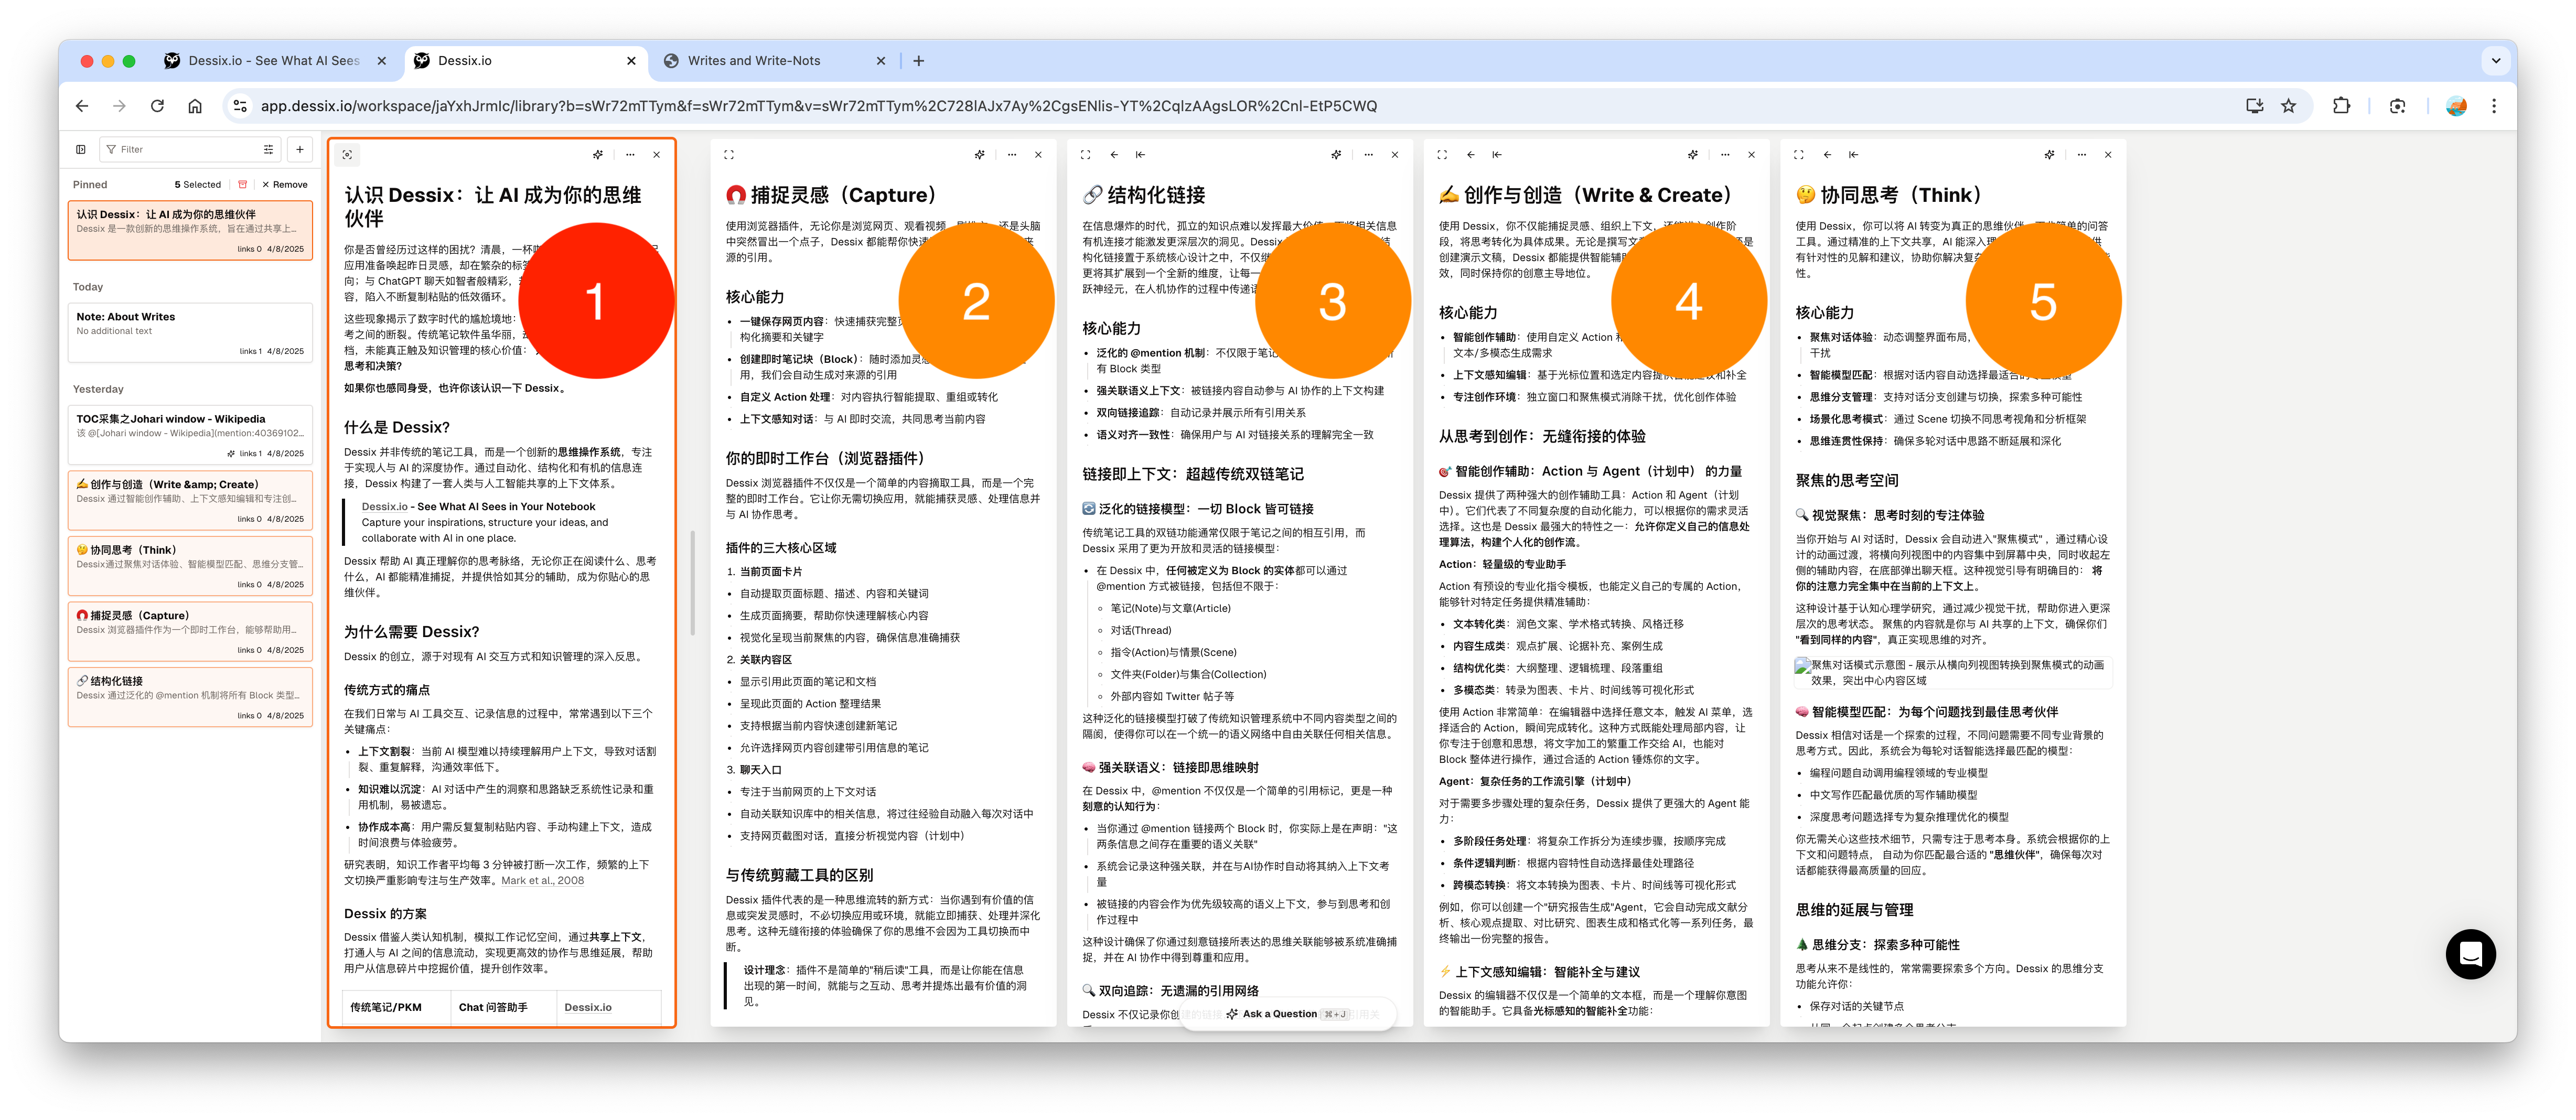Click Remove to clear selection
Viewport: 2576px width, 1120px height.
[285, 185]
